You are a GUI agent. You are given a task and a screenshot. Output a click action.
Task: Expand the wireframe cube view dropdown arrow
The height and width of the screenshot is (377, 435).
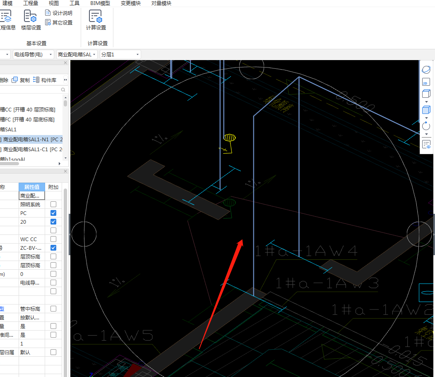click(x=426, y=102)
